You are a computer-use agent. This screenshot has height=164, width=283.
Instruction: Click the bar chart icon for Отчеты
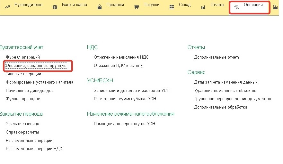point(203,7)
